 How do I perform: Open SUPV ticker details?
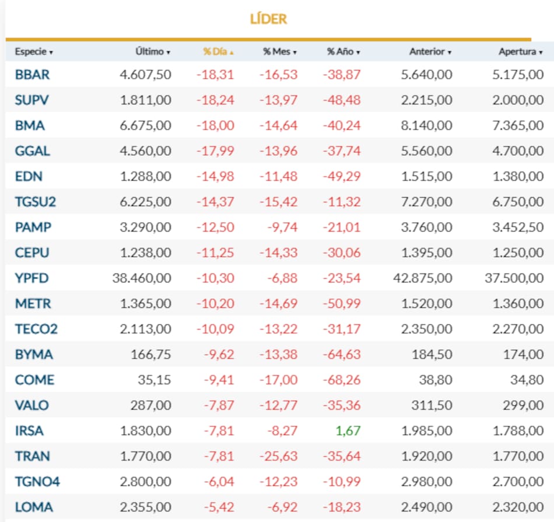(31, 100)
